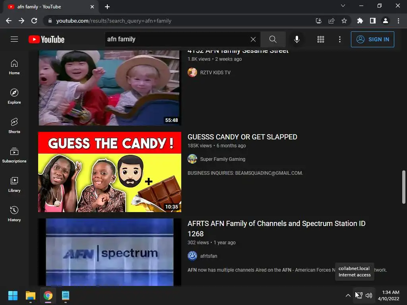Open a new browser tab
Viewport: 407px width, 305px height.
[107, 7]
